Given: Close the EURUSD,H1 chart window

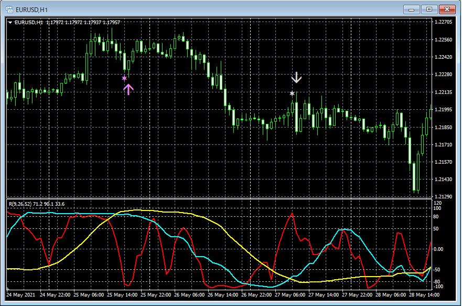Looking at the screenshot, I should [x=447, y=9].
